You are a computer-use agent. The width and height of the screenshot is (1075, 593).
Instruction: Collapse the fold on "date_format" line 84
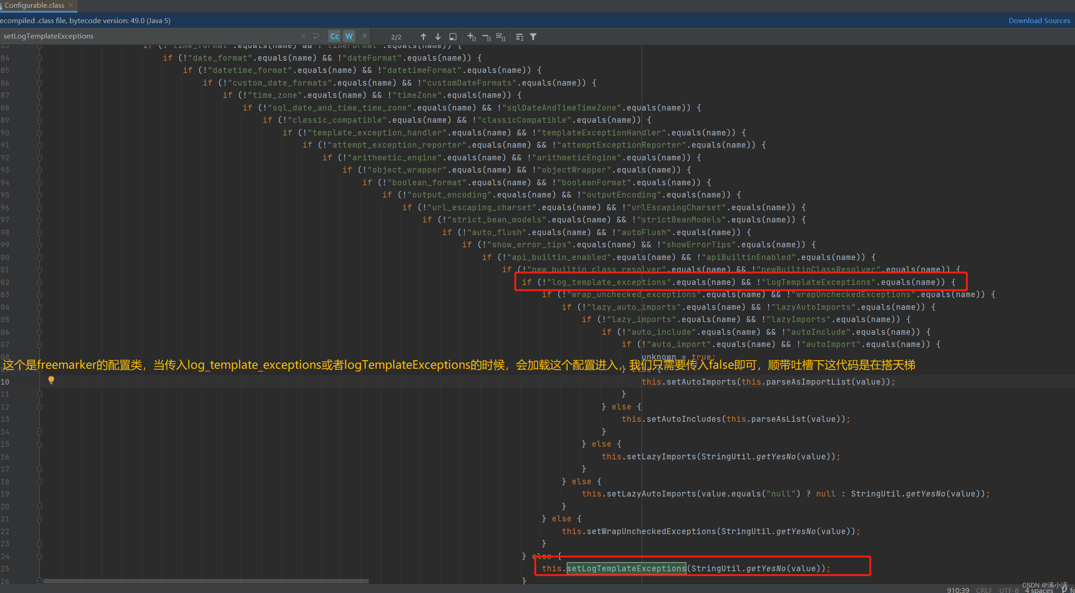pos(39,58)
